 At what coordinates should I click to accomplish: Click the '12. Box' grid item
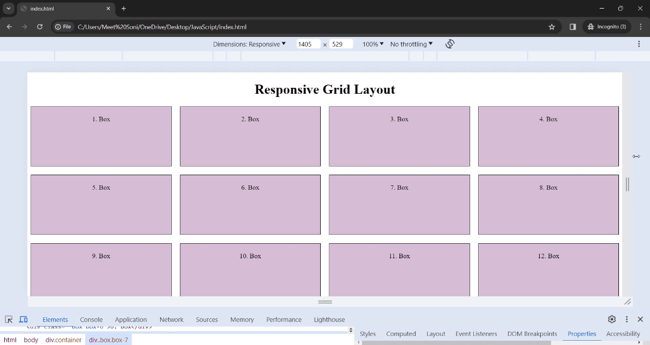548,270
